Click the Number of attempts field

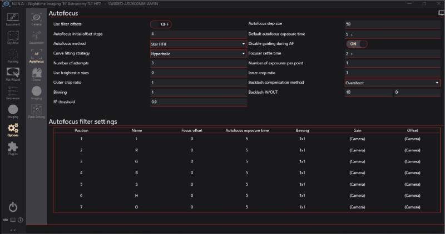(198, 63)
